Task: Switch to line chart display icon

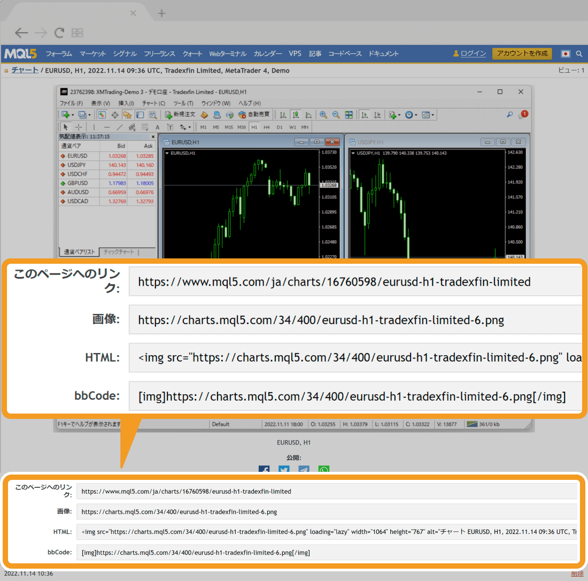Action: click(308, 115)
